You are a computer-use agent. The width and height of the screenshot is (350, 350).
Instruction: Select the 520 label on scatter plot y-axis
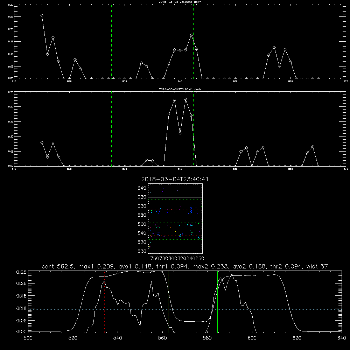(142, 243)
